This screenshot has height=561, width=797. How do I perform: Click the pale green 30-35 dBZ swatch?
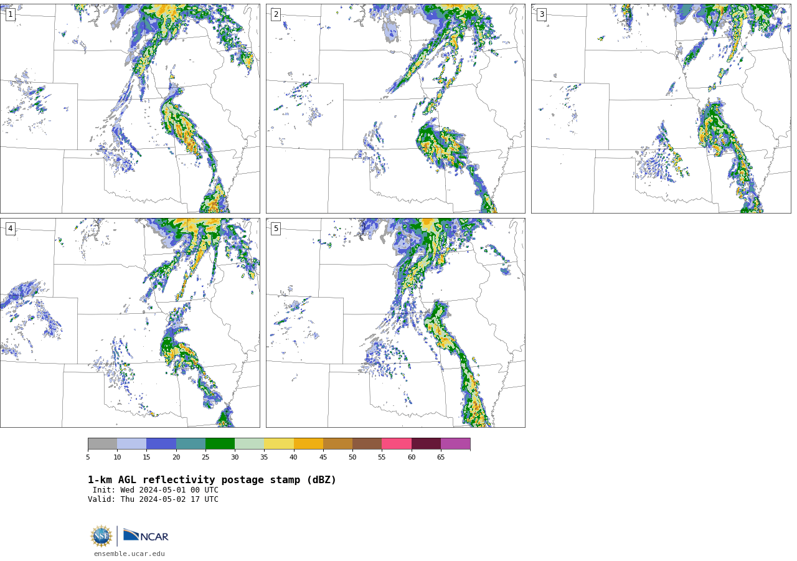point(250,444)
